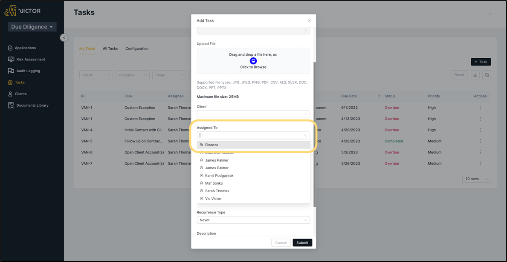Open the Applications sidebar item
507x262 pixels.
22,48
